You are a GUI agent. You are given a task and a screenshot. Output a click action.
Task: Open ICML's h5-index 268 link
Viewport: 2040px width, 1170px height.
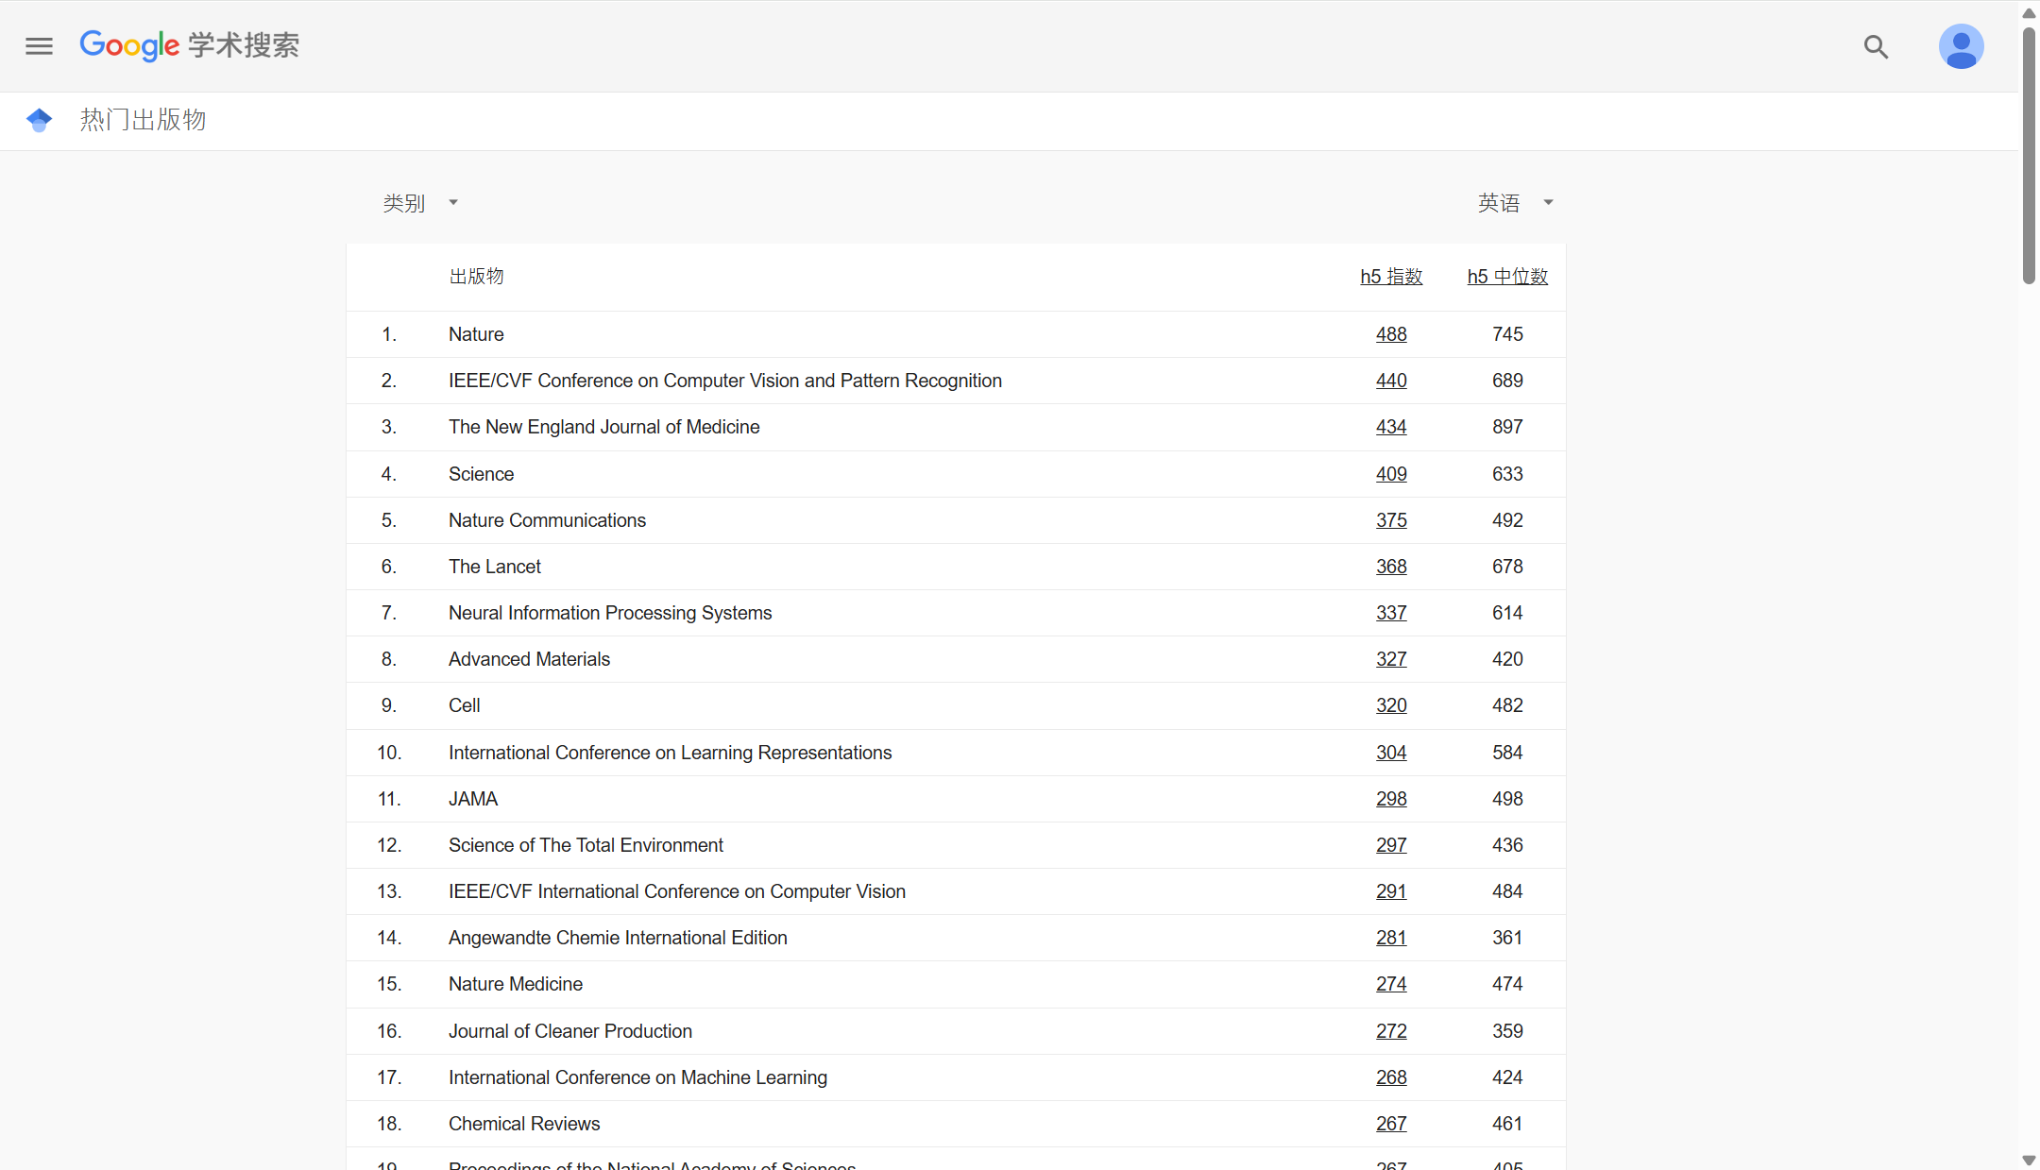click(1391, 1077)
